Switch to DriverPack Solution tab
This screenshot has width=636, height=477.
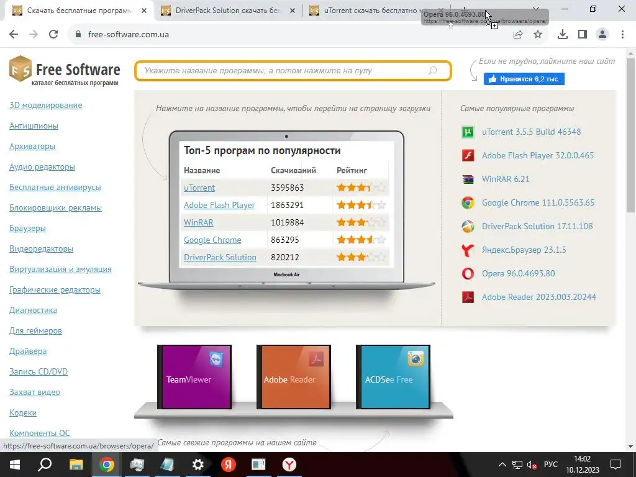click(x=229, y=11)
